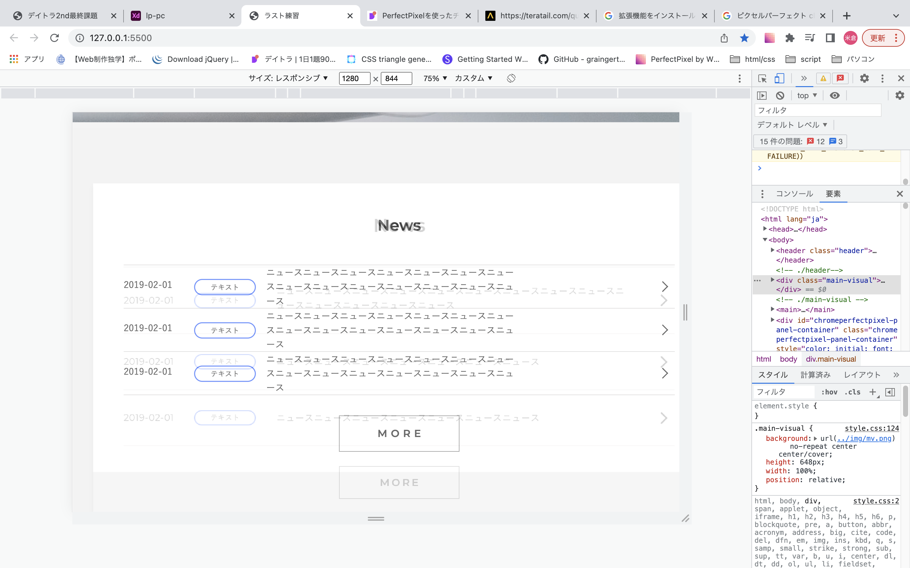Viewport: 910px width, 568px height.
Task: Open the top JavaScript context dropdown
Action: tap(807, 95)
